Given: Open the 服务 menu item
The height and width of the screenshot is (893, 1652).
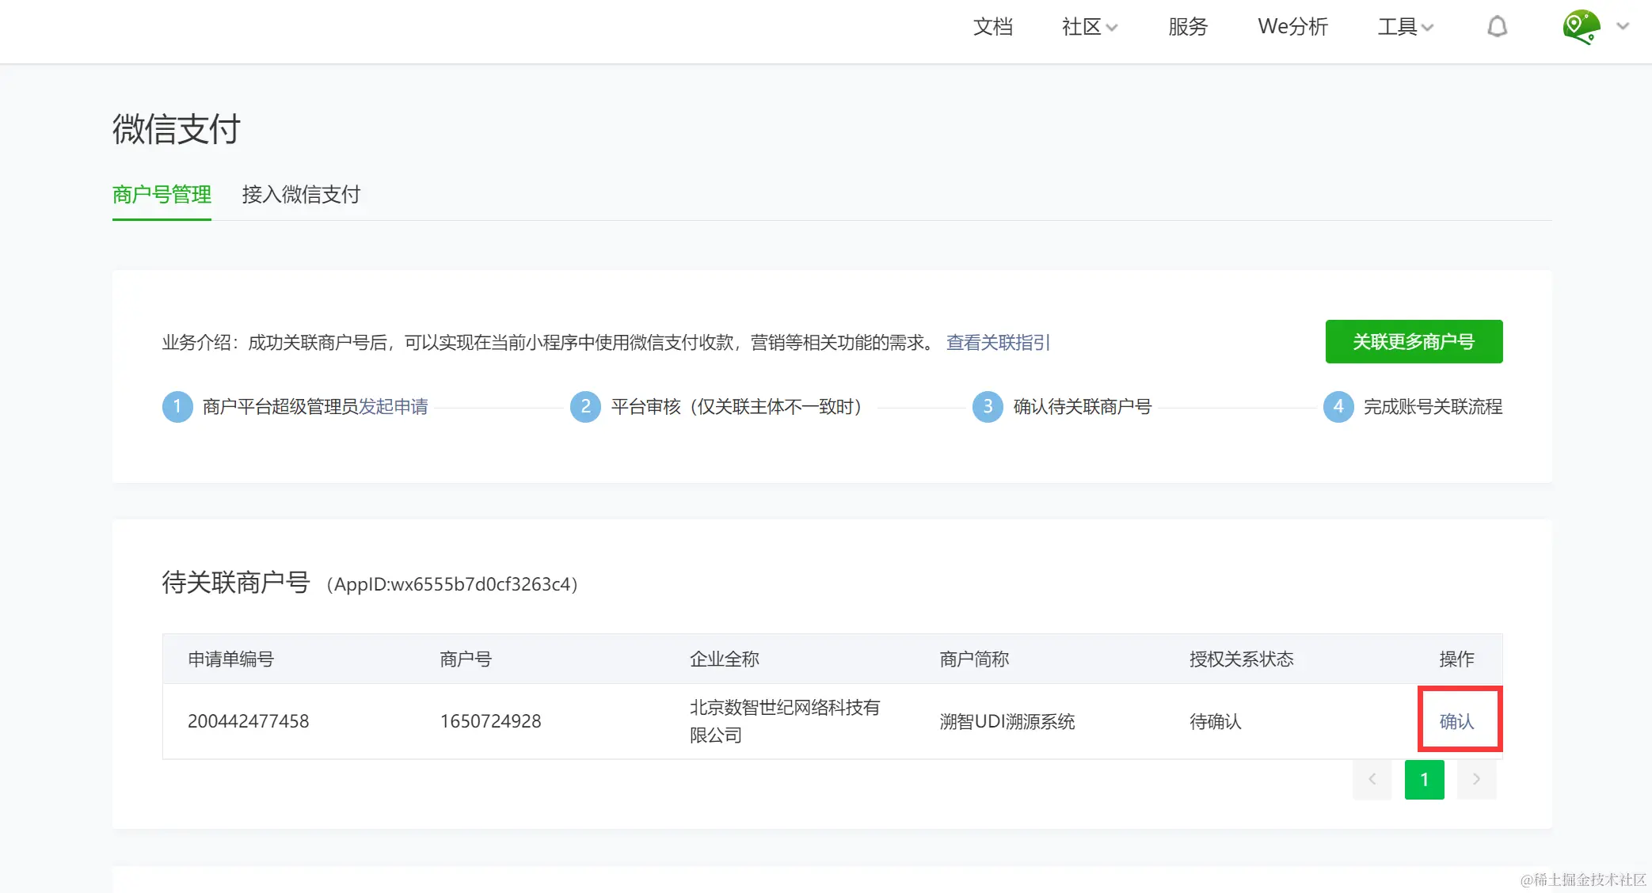Looking at the screenshot, I should pyautogui.click(x=1187, y=27).
